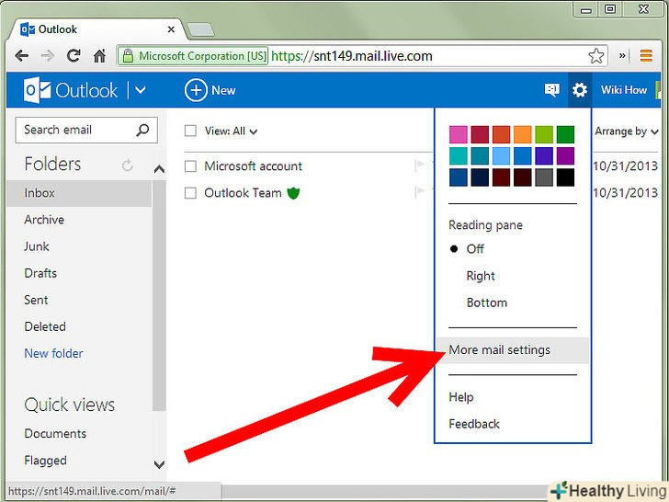Image resolution: width=669 pixels, height=502 pixels.
Task: Open the Outlook Team email
Action: pos(243,193)
